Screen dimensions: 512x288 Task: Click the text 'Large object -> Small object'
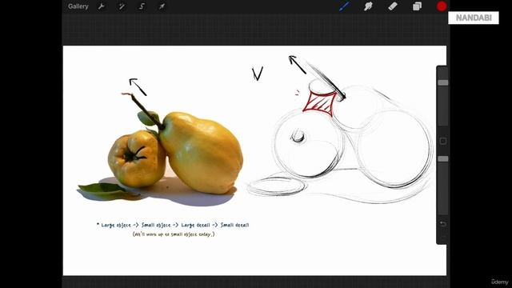[x=136, y=225]
